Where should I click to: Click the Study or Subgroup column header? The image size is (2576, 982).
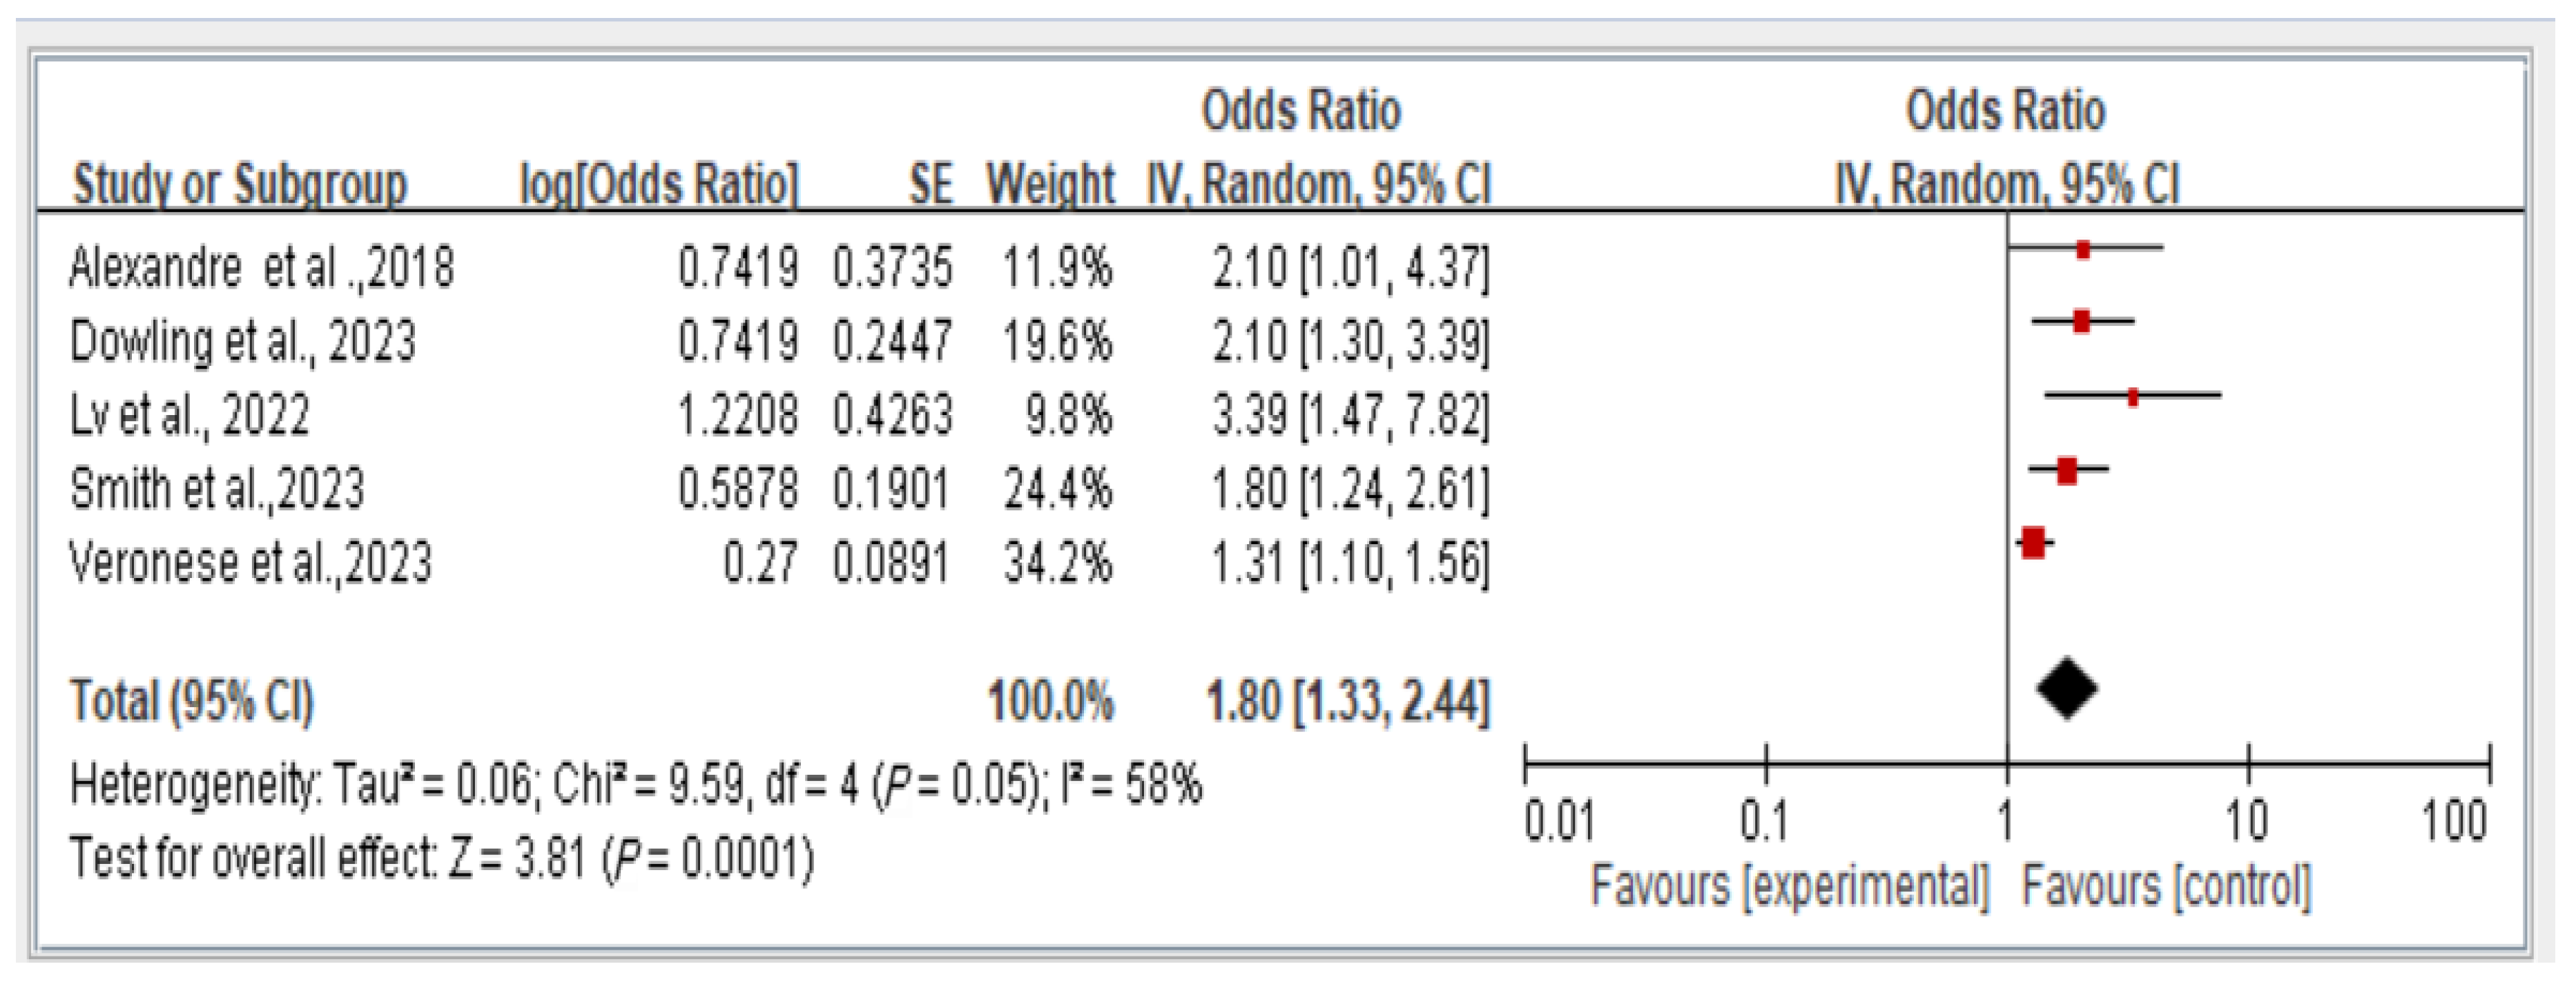240,184
